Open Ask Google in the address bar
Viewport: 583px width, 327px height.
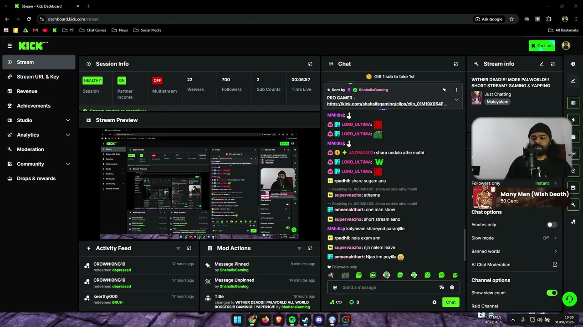pyautogui.click(x=489, y=19)
